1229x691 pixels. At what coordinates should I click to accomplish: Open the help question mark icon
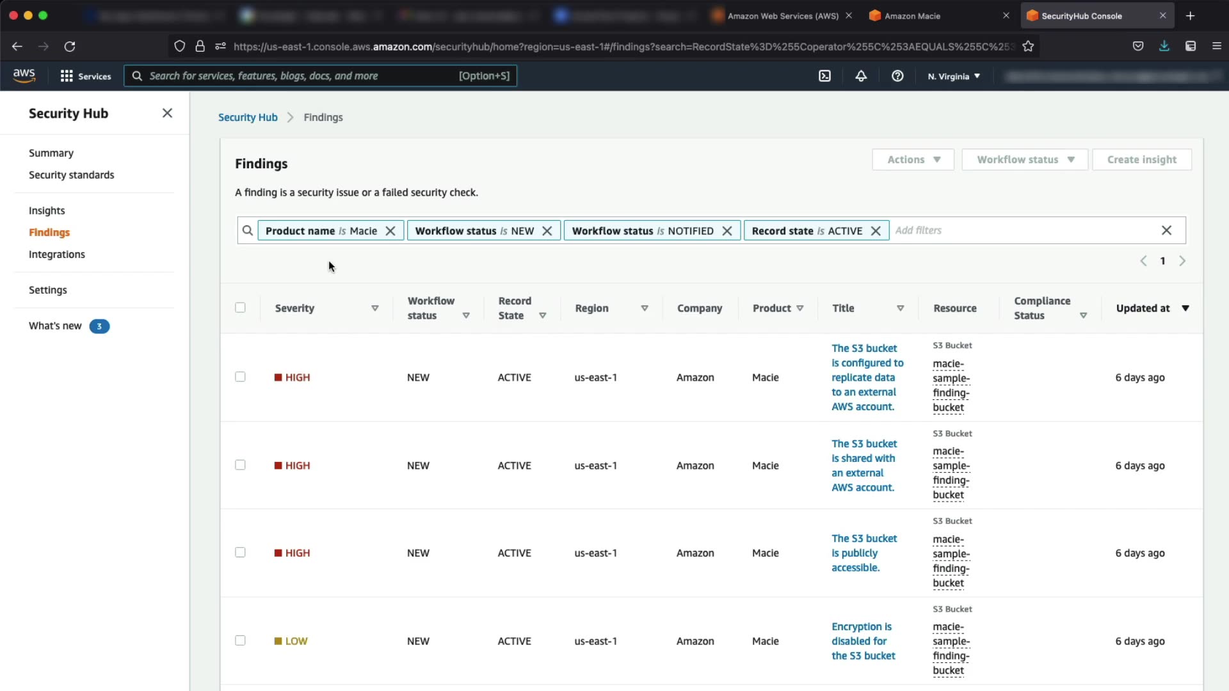point(897,76)
